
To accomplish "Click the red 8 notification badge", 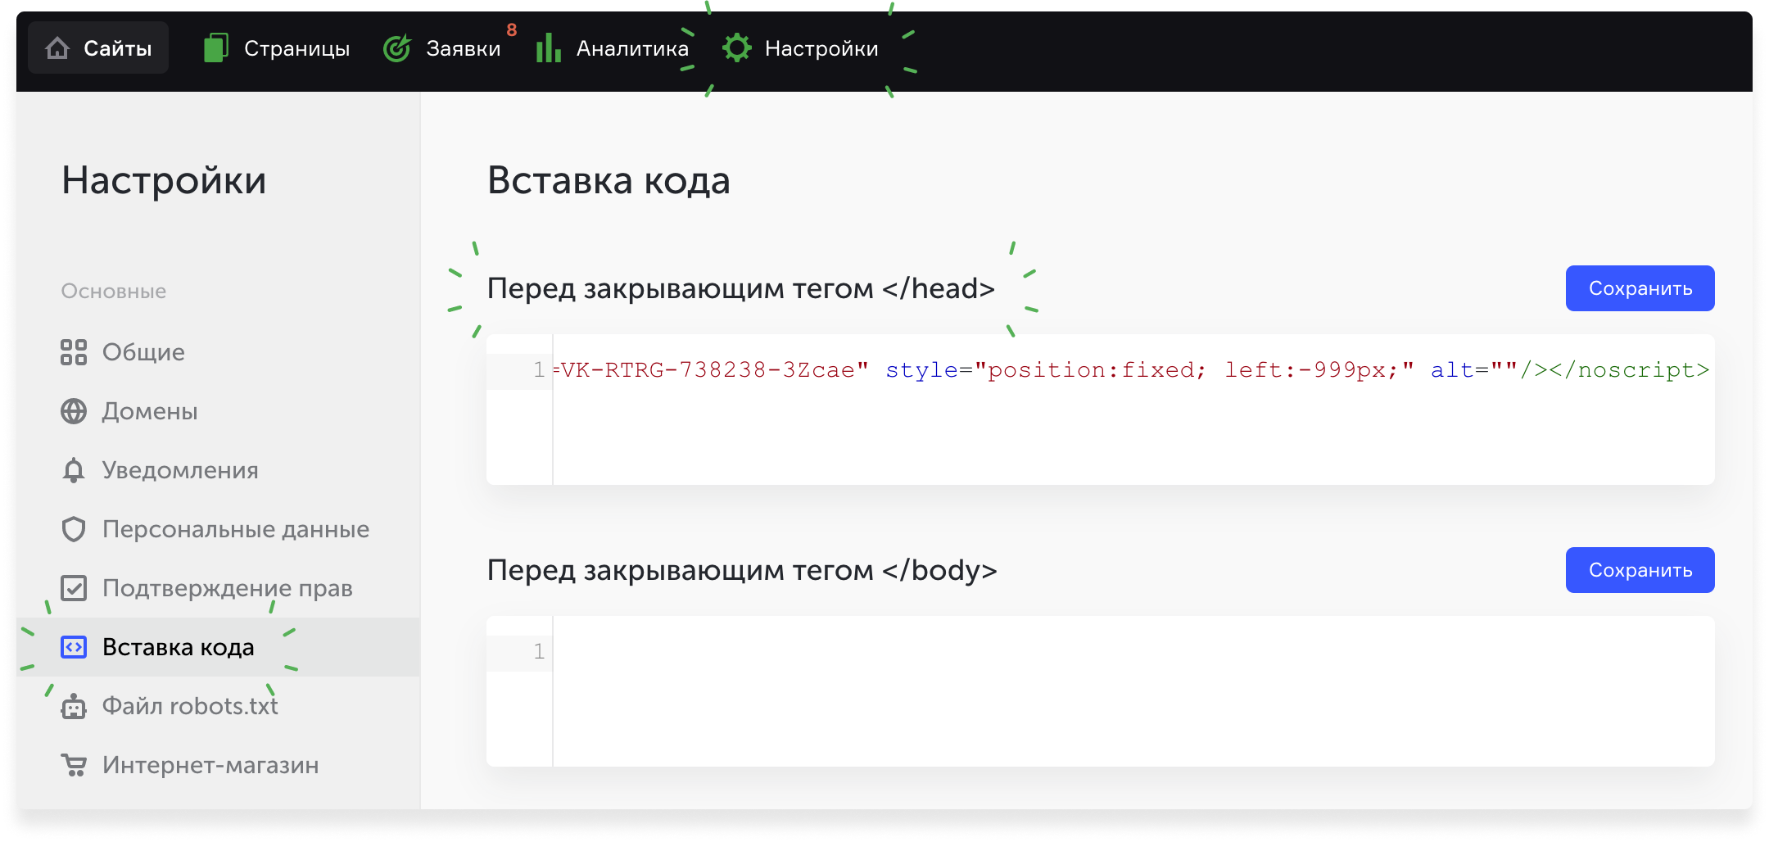I will click(512, 29).
